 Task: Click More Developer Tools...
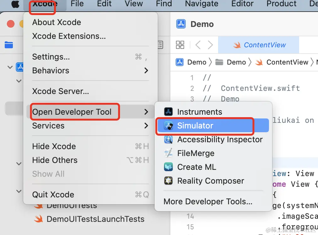point(208,201)
